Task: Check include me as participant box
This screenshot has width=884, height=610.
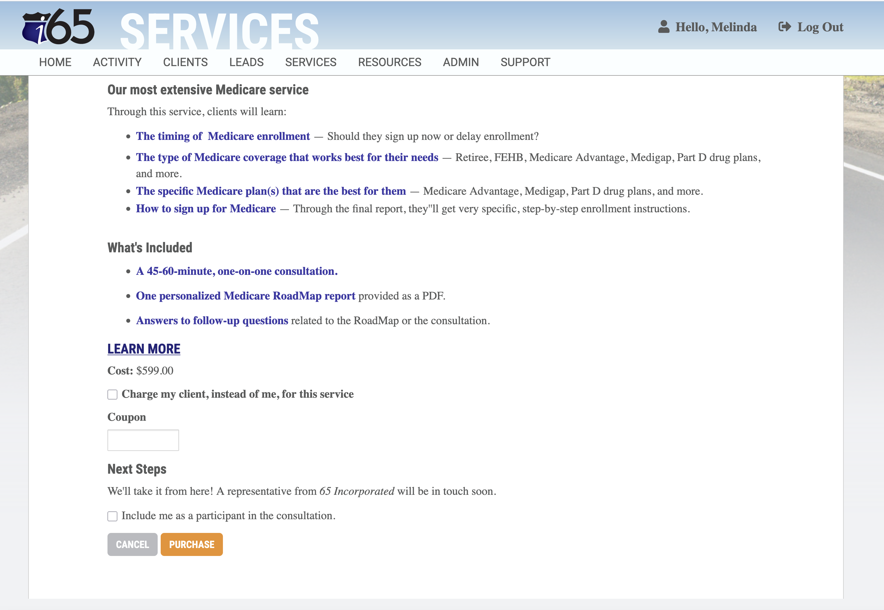Action: 112,516
